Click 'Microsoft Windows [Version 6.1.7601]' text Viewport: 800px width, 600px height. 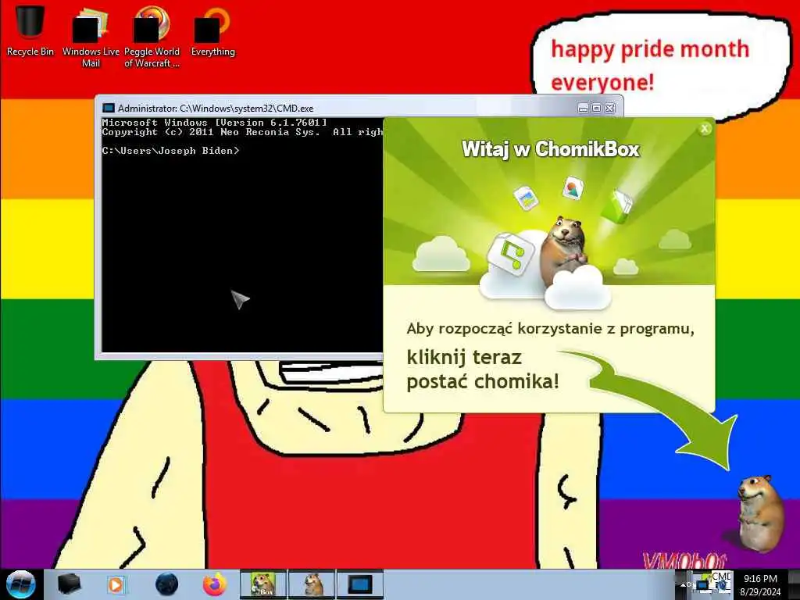(214, 123)
